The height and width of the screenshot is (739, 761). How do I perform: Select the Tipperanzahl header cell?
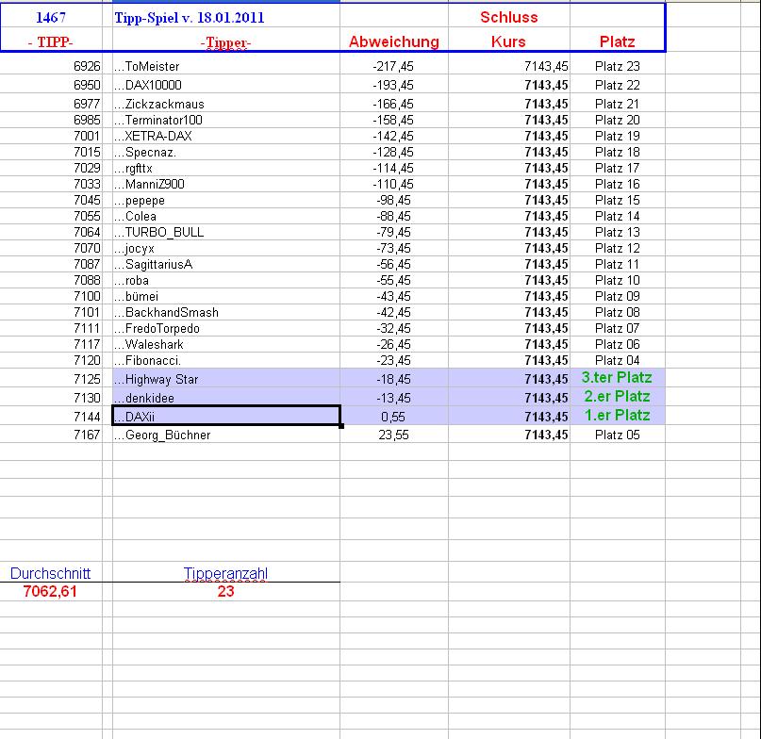click(226, 571)
